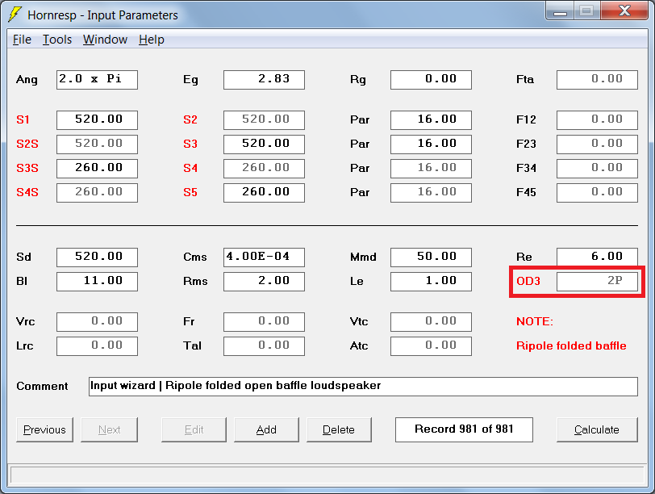Click the Par field beside F12
This screenshot has width=655, height=494.
click(431, 120)
